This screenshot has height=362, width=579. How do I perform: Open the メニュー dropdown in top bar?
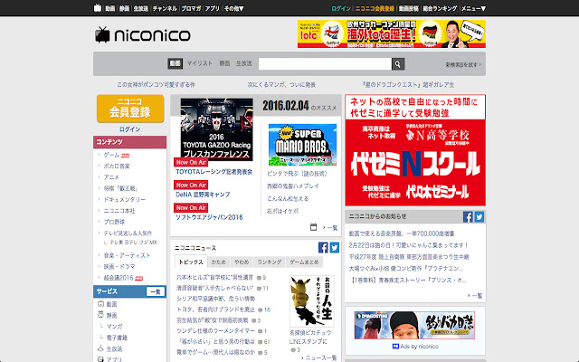(474, 8)
